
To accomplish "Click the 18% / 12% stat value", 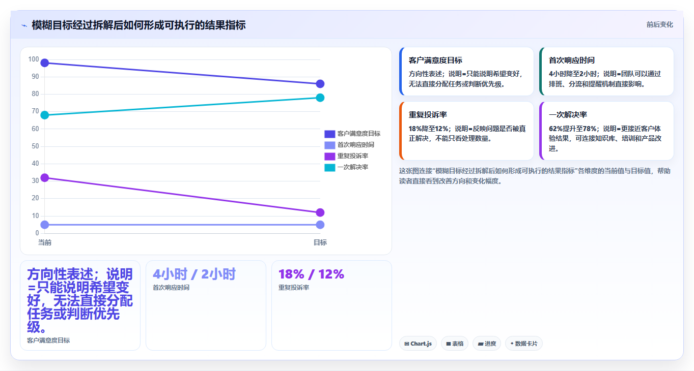I will 312,274.
